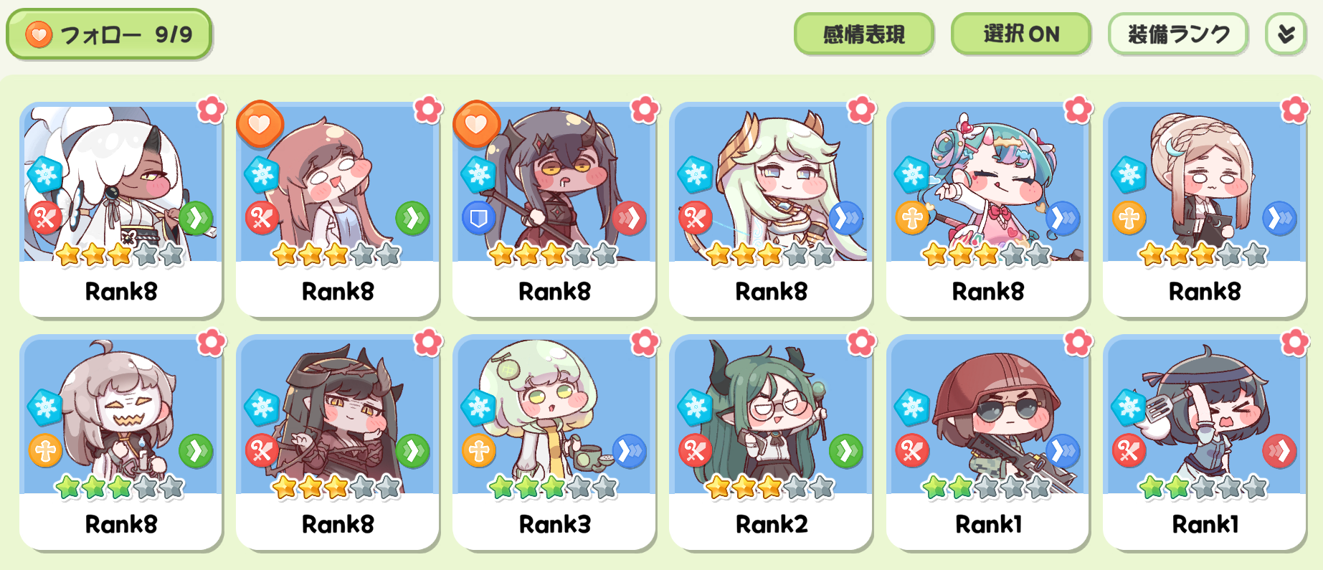Open the 装備ランク sort selector
Viewport: 1323px width, 570px height.
[x=1178, y=34]
